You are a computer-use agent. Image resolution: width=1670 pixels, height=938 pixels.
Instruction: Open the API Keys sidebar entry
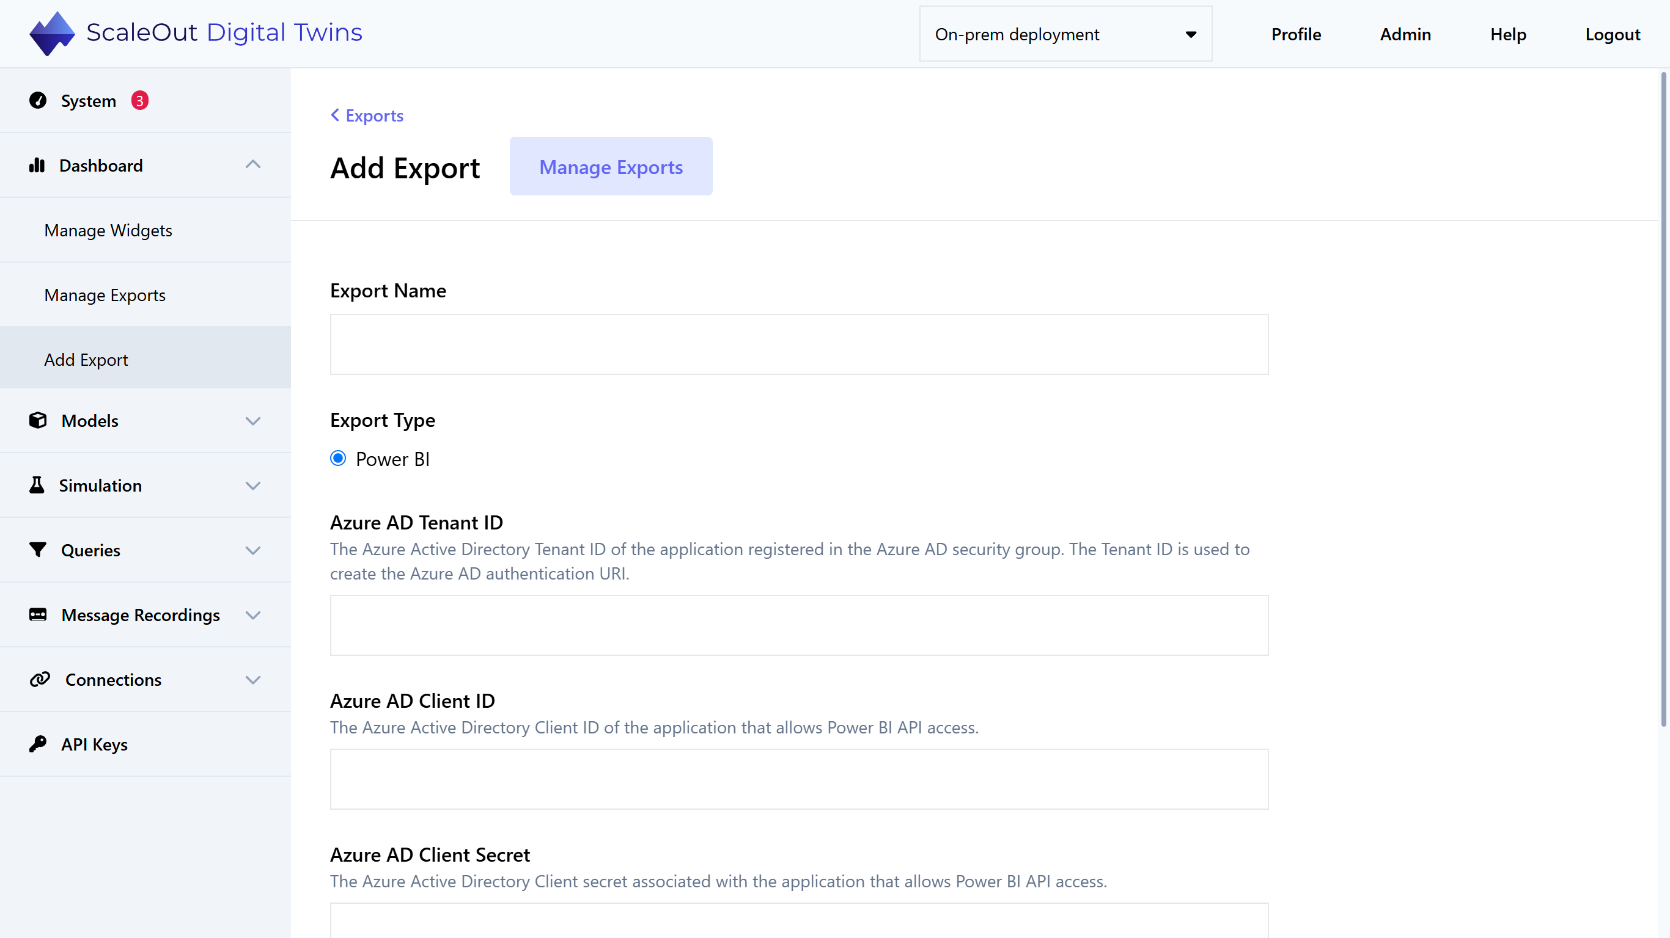point(145,744)
